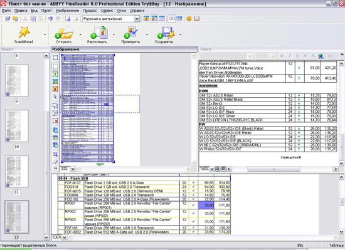Toggle the details view button in toolbar
345x250 pixels.
click(x=179, y=19)
